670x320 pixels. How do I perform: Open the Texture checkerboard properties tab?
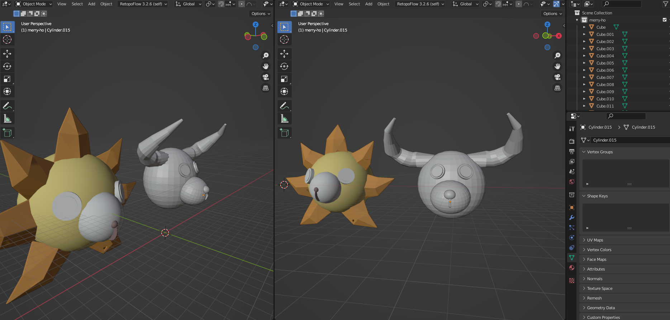[x=572, y=281]
